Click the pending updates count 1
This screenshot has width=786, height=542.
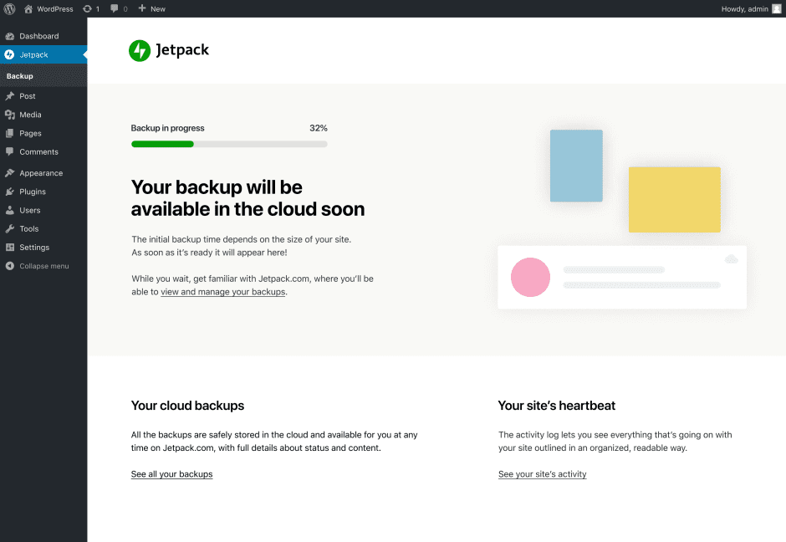point(98,9)
